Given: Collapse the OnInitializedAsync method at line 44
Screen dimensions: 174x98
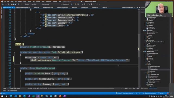Looking at the screenshot, I should [14, 52].
